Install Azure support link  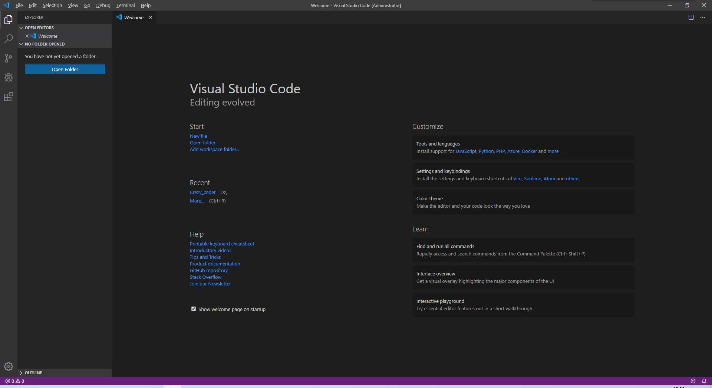point(513,151)
